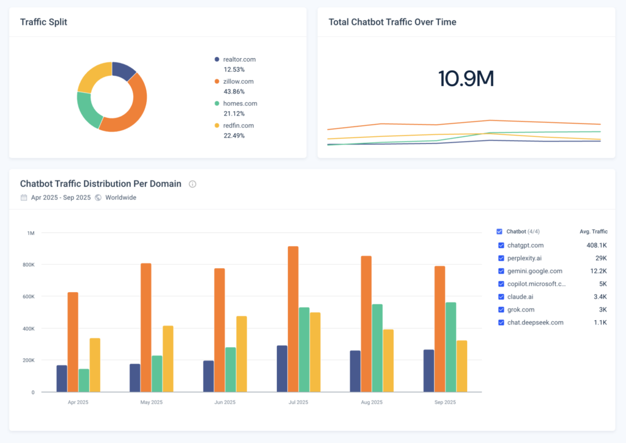This screenshot has height=443, width=626.
Task: Click the homes.com legend color dot
Action: tap(216, 103)
